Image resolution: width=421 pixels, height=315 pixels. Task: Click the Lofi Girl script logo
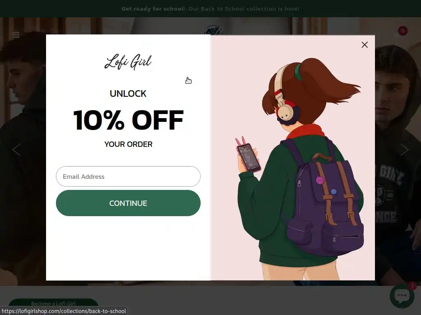pyautogui.click(x=128, y=62)
